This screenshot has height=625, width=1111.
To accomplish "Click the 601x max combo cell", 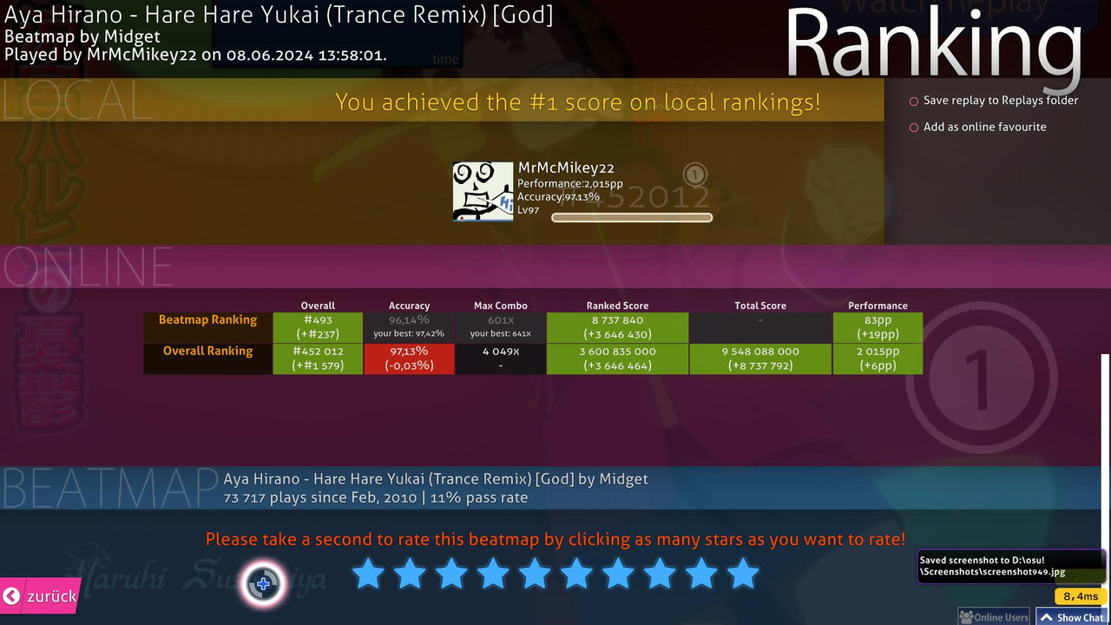I will click(501, 327).
